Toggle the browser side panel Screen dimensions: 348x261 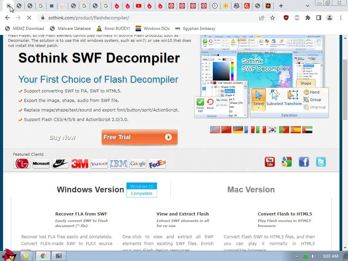[x=319, y=18]
